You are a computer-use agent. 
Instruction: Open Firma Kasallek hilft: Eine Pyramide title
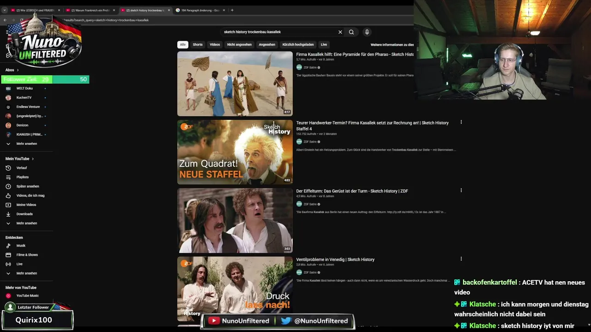click(355, 54)
